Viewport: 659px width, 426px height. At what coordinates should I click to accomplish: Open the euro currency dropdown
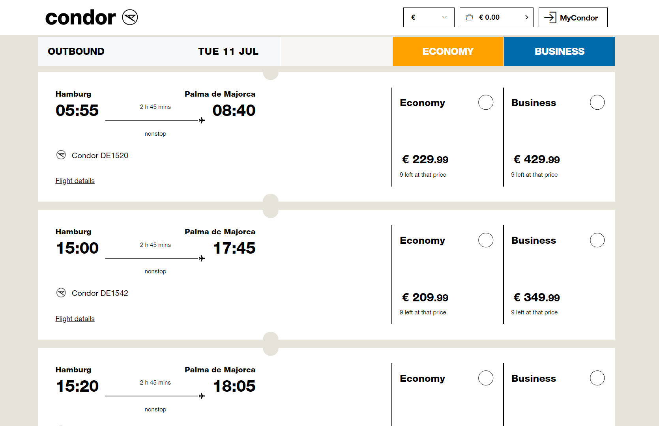[x=429, y=17]
